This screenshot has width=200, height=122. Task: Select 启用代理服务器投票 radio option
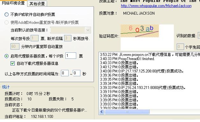click(x=6, y=56)
